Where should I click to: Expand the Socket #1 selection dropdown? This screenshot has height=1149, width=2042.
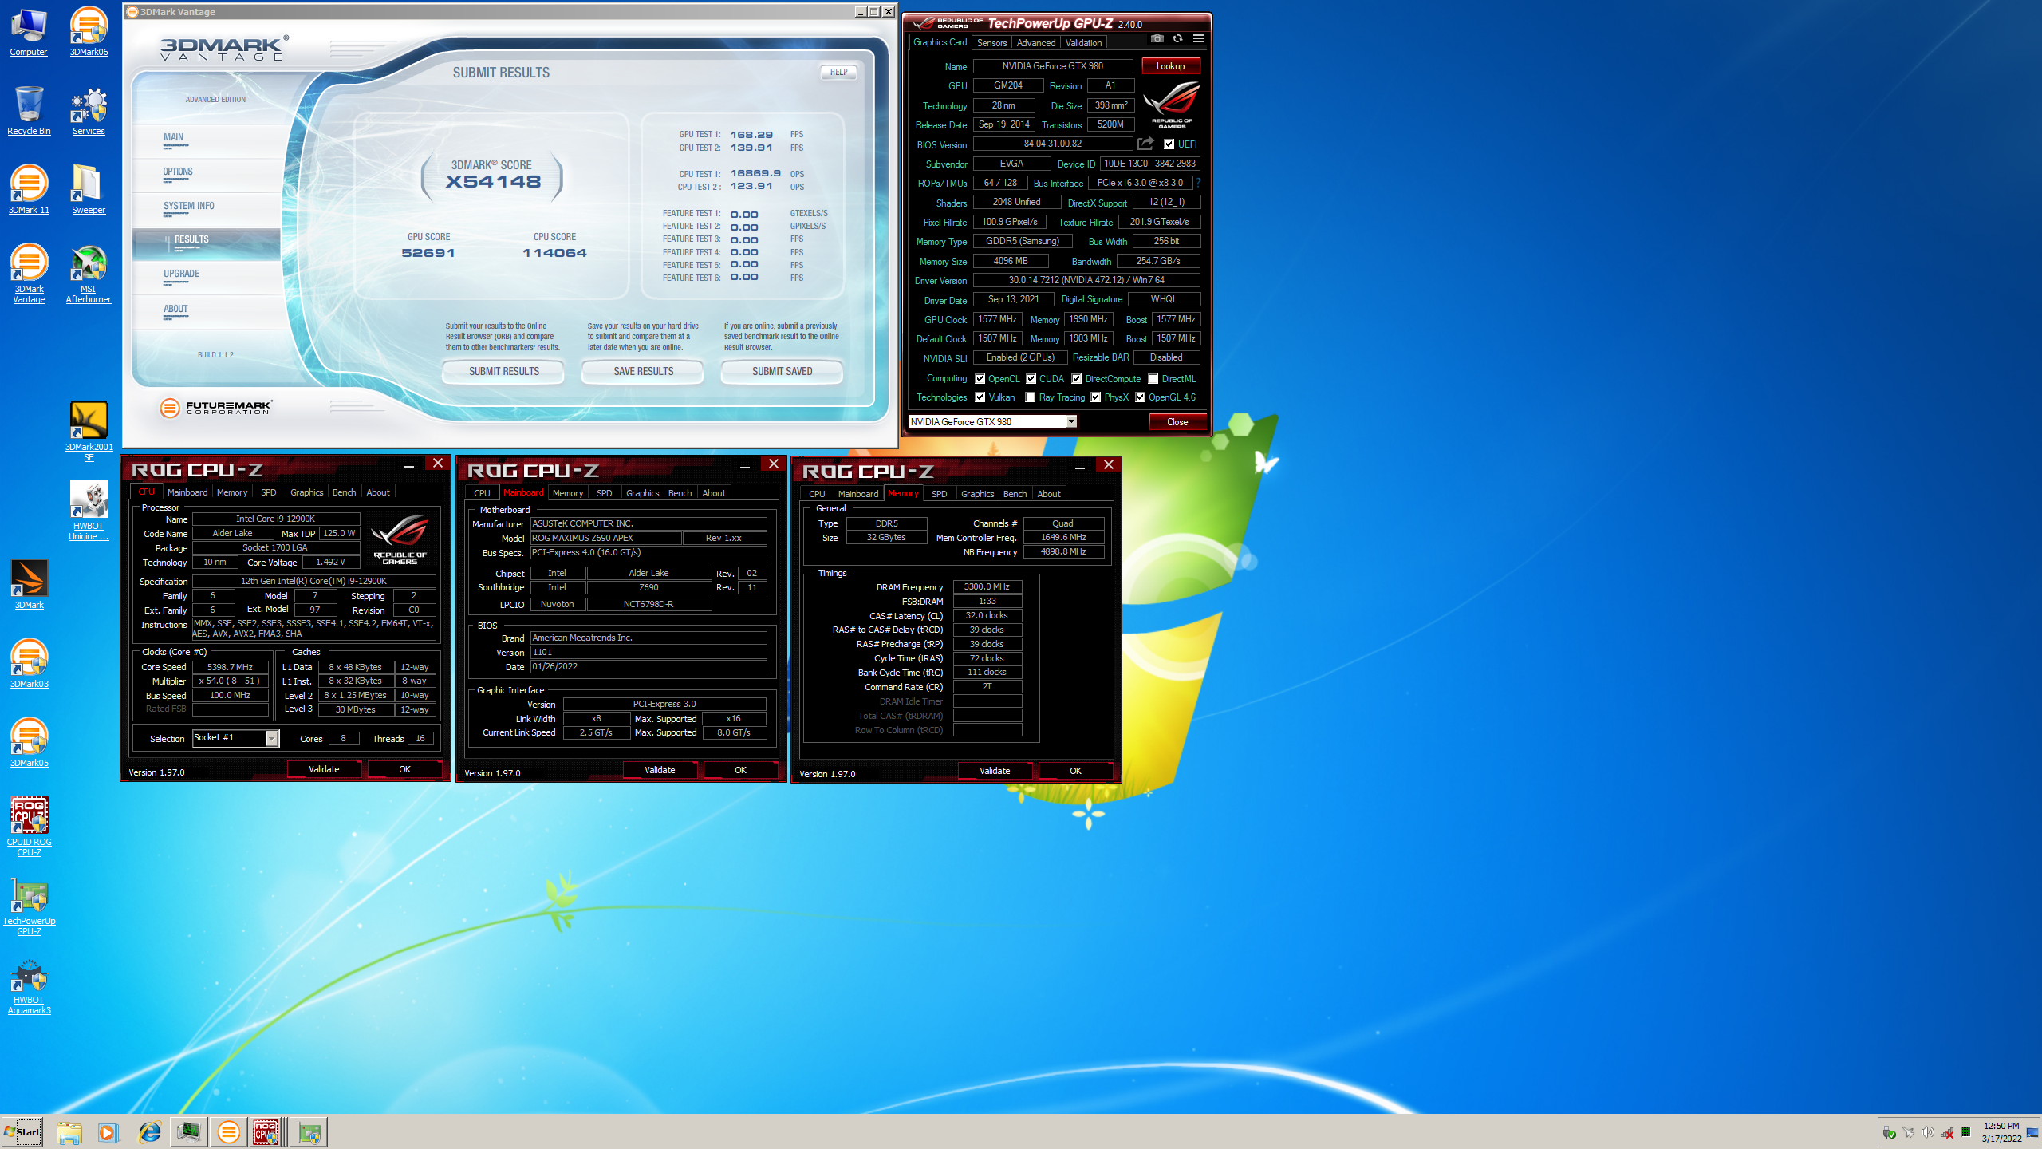271,738
